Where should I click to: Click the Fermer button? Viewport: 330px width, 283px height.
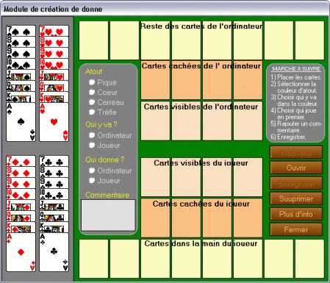pos(296,229)
